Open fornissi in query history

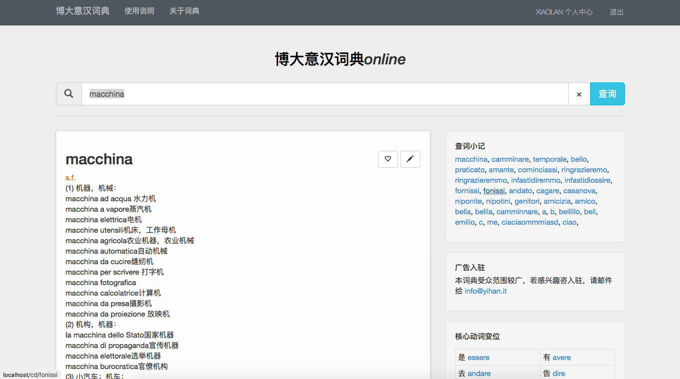467,191
